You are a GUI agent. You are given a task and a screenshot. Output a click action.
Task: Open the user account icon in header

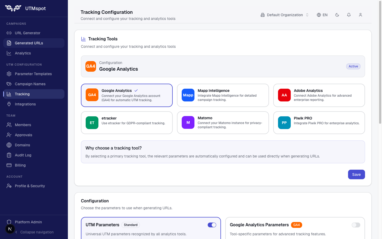click(x=360, y=15)
